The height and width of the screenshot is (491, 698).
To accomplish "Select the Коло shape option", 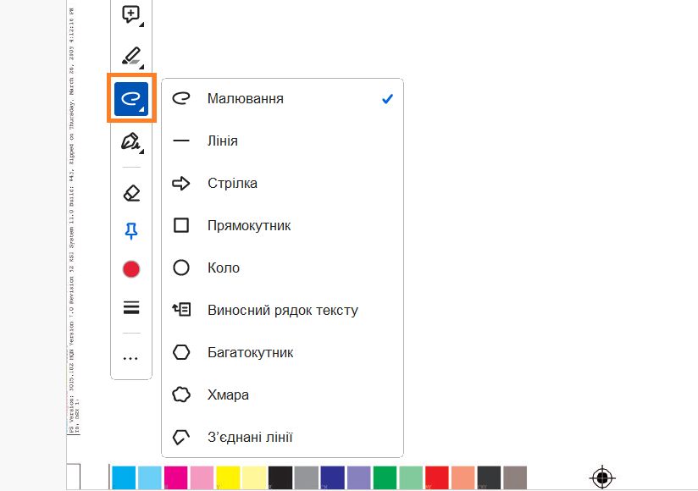I will [225, 268].
